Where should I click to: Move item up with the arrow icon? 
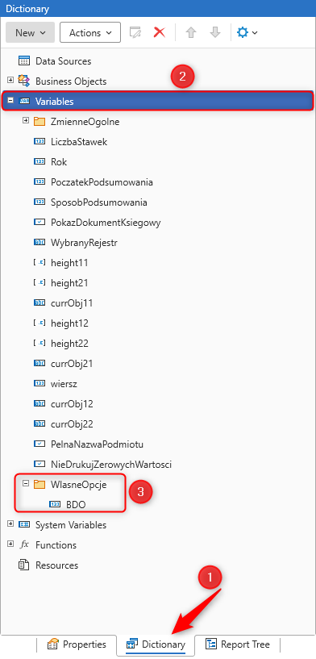pyautogui.click(x=191, y=32)
